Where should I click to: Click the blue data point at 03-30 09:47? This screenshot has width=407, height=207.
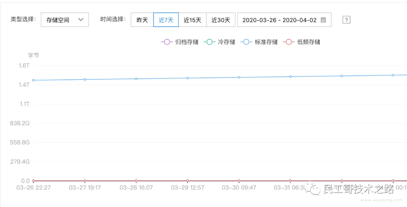239,77
